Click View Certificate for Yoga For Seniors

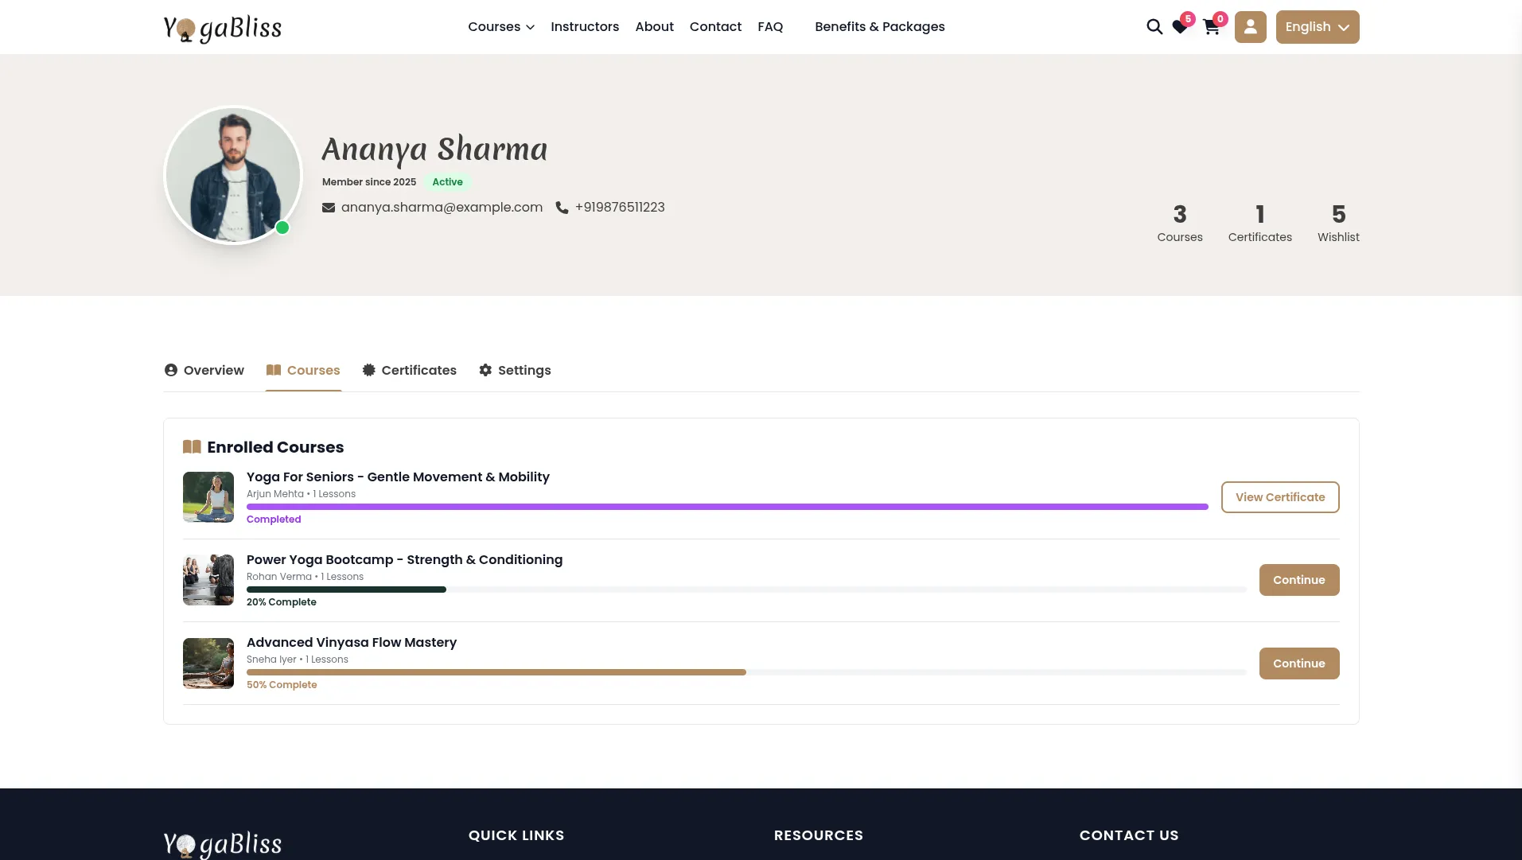click(x=1279, y=497)
